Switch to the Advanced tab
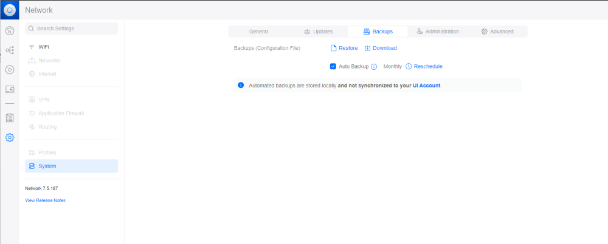 (x=497, y=32)
